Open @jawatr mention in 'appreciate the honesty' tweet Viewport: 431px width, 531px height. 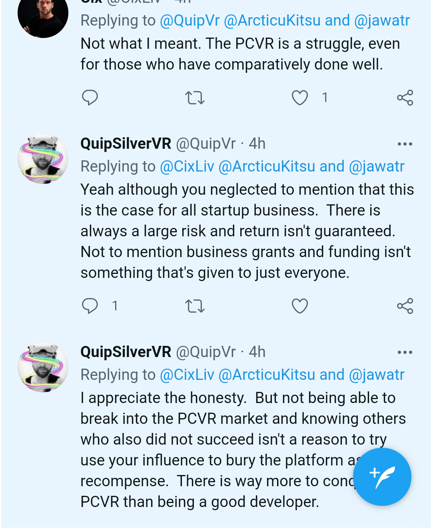tap(377, 375)
